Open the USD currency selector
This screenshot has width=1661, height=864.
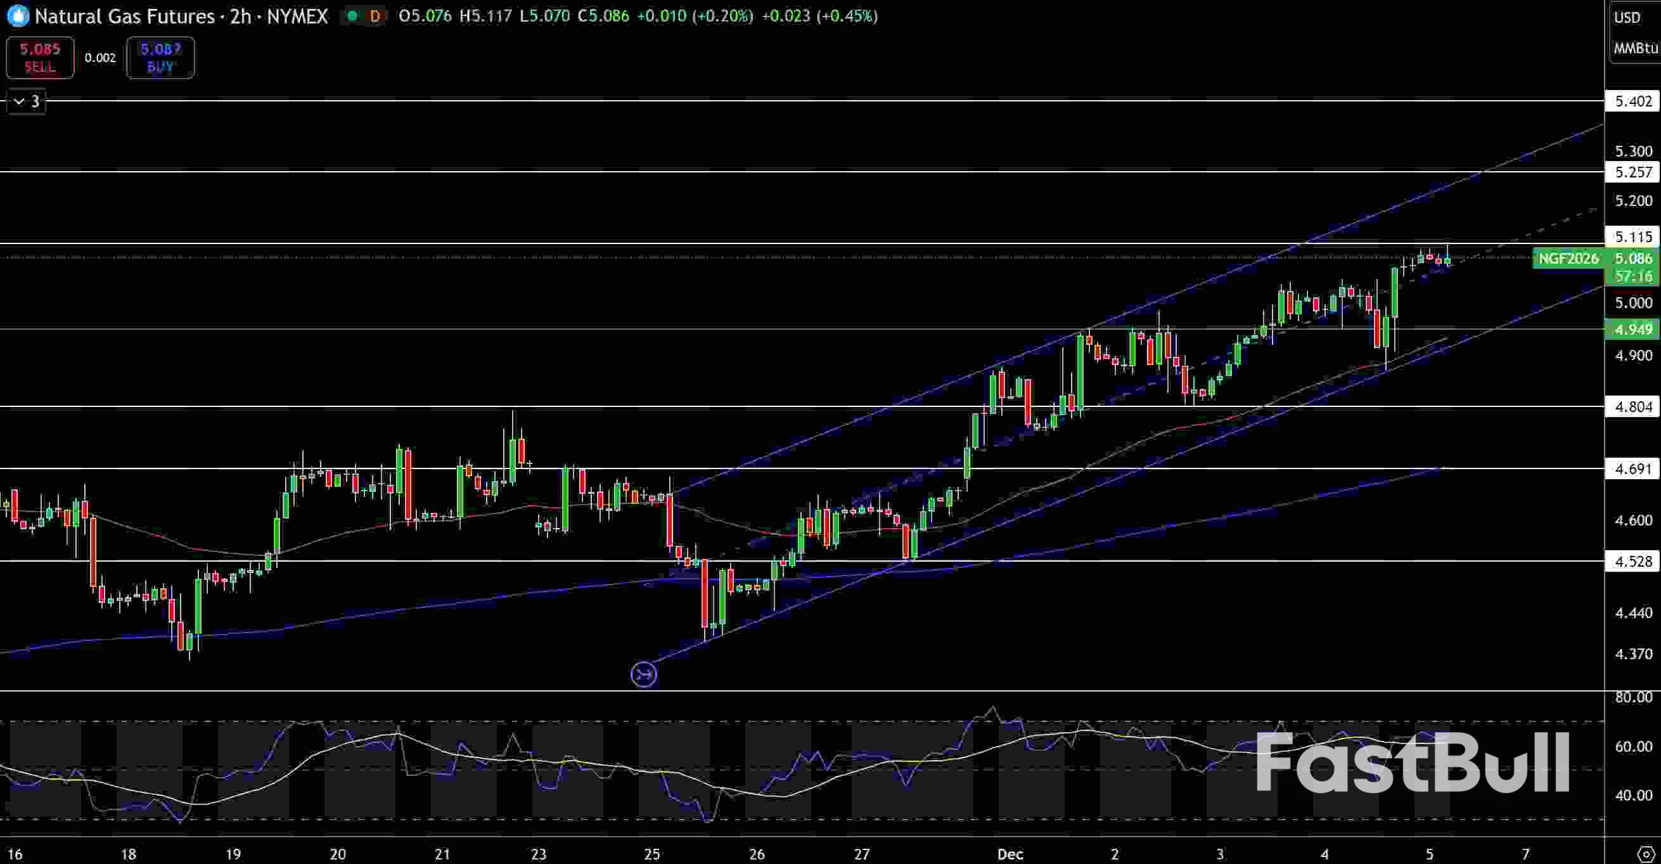click(1627, 17)
